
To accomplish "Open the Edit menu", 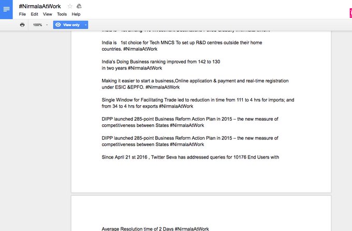I will (x=34, y=14).
